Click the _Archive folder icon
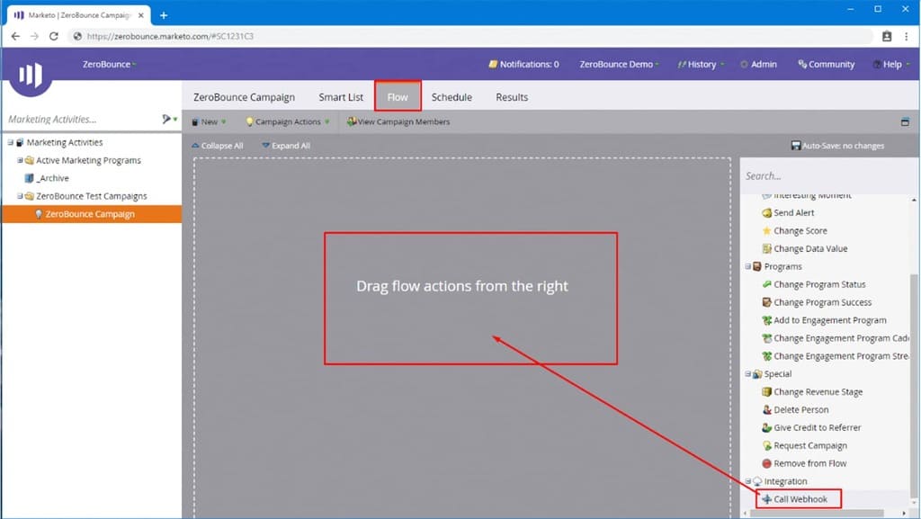 [x=30, y=178]
